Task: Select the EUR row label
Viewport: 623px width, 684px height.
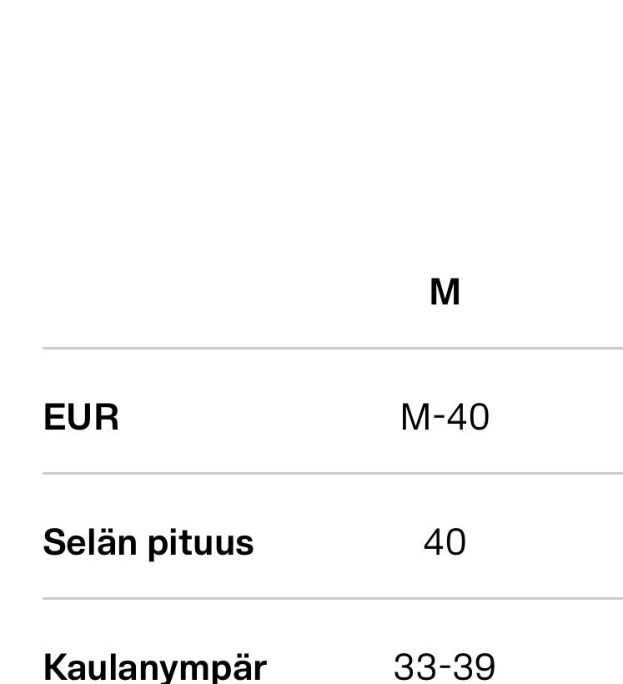Action: tap(81, 417)
